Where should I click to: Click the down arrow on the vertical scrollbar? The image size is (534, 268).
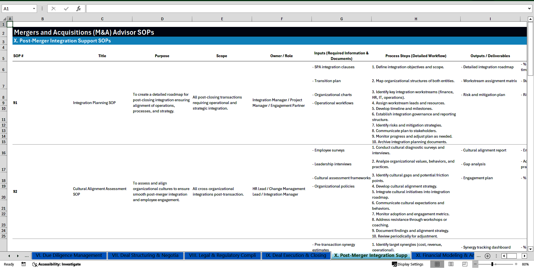(531, 249)
